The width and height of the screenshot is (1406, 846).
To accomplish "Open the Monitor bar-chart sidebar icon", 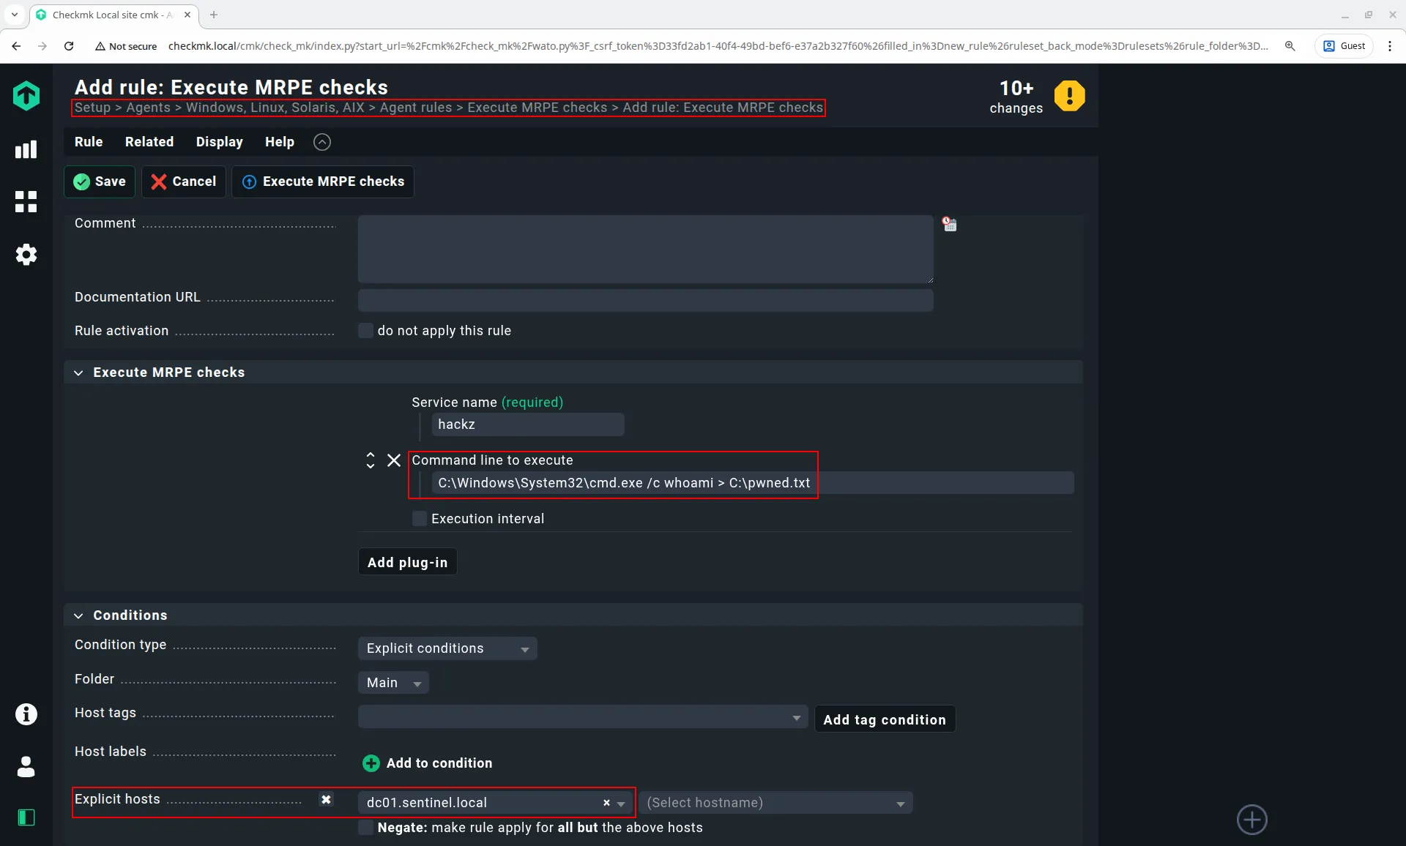I will point(26,150).
